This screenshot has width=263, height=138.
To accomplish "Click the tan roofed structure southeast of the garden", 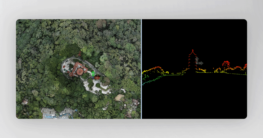I will tap(120, 98).
